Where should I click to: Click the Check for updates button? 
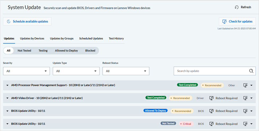point(237,21)
